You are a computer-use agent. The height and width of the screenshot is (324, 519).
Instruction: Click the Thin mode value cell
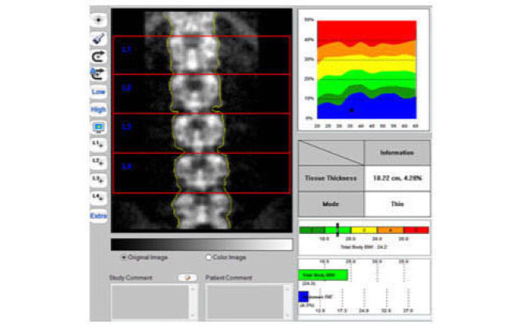[x=397, y=204]
